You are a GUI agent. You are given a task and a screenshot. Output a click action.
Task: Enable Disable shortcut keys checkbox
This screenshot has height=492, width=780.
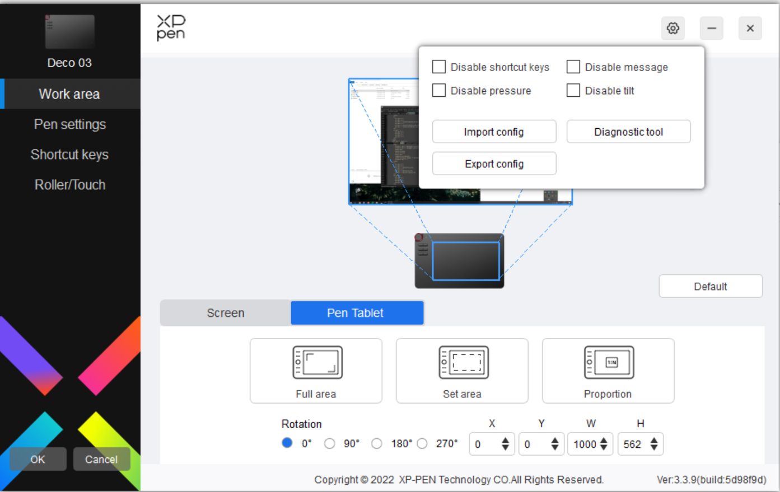(x=439, y=67)
